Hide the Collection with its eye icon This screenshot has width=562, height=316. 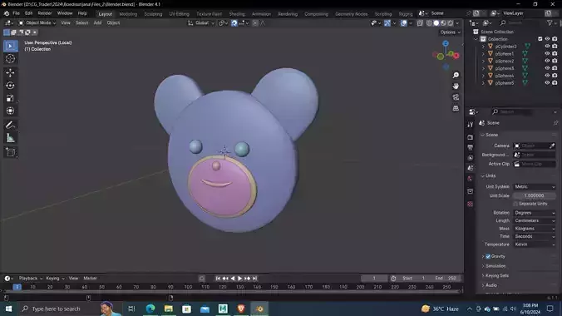tap(547, 39)
